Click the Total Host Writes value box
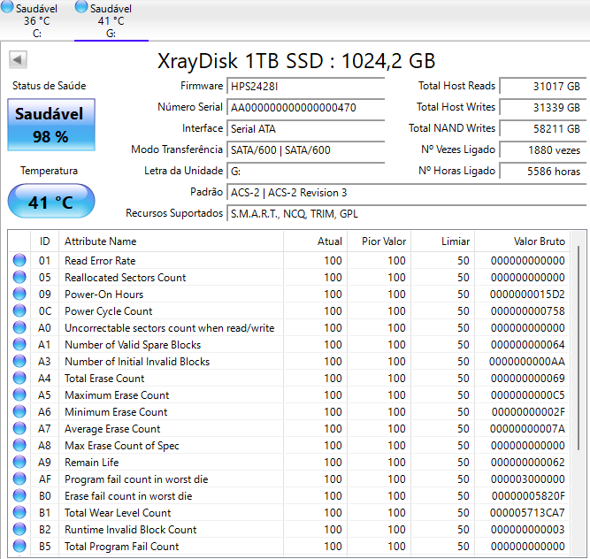This screenshot has width=590, height=559. pyautogui.click(x=540, y=108)
